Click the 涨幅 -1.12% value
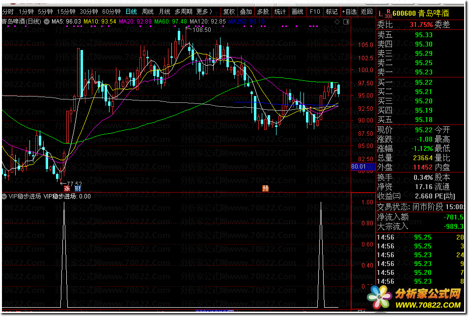470x317 pixels. point(422,148)
